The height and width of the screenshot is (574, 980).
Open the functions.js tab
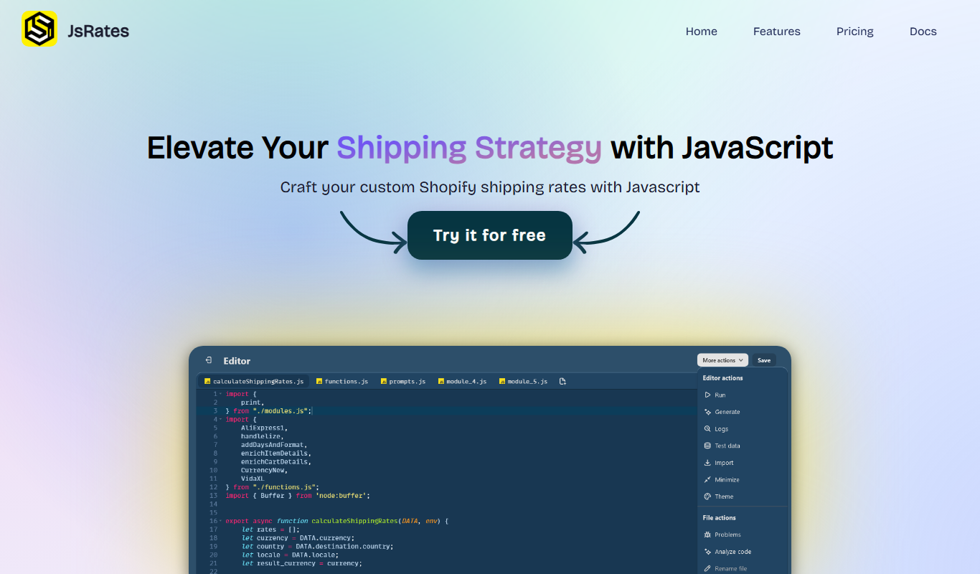341,381
